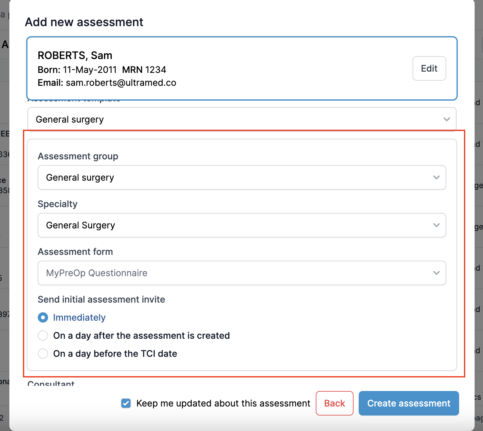Click the patient name ROBERTS, Sam

pyautogui.click(x=75, y=55)
